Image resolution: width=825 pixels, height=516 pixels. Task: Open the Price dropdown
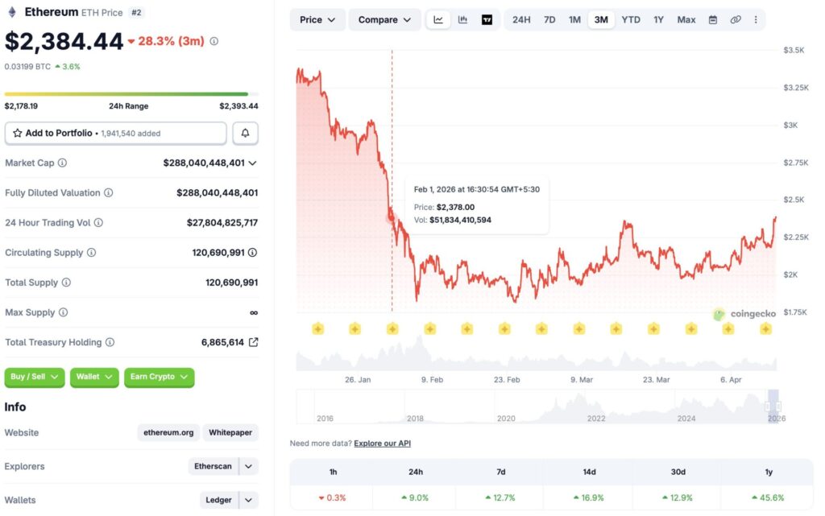click(x=317, y=19)
